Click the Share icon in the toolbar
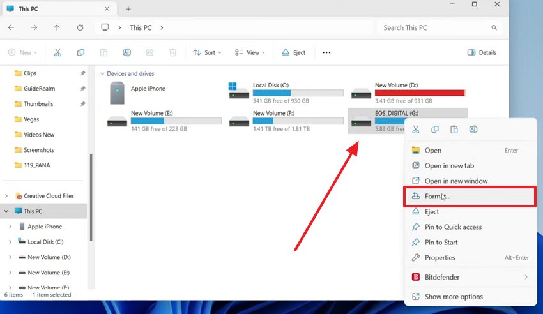The width and height of the screenshot is (543, 314). [149, 52]
